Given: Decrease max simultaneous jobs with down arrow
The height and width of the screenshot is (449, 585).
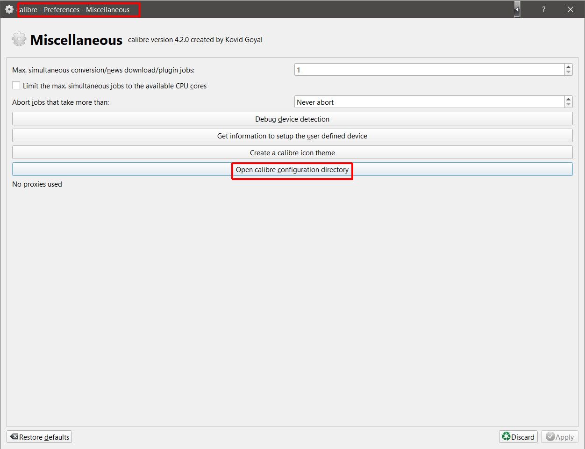Looking at the screenshot, I should [569, 72].
